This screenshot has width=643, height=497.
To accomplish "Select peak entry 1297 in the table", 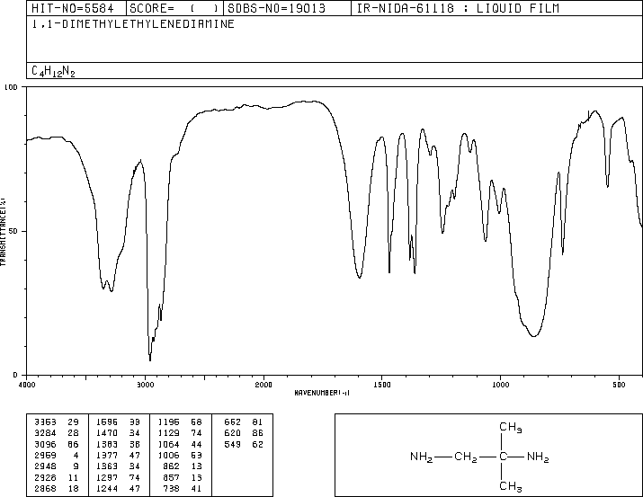I will (x=118, y=477).
